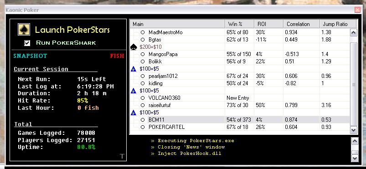Click table scrollbar up arrow
Viewport: 366px width, 169px height.
(x=354, y=32)
